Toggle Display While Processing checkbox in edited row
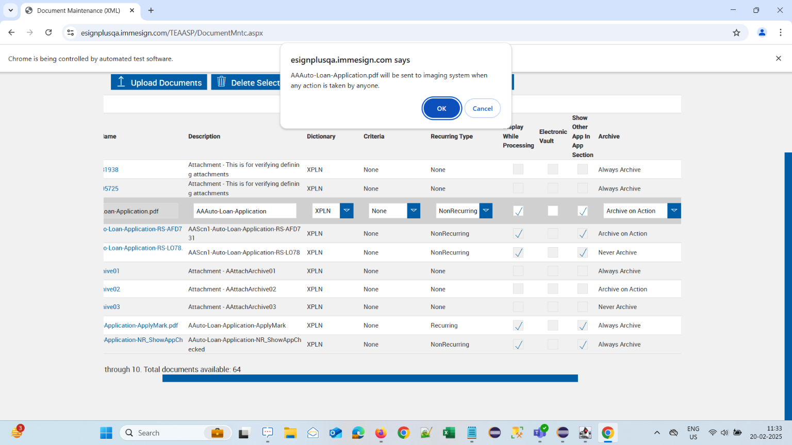This screenshot has height=445, width=792. [518, 211]
